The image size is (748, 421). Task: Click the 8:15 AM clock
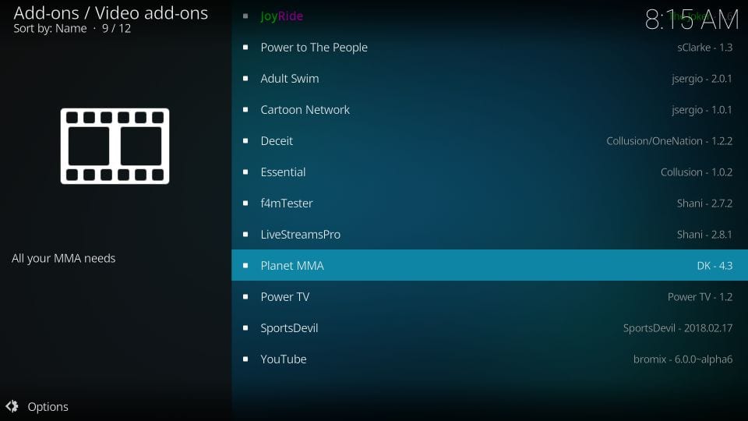692,20
